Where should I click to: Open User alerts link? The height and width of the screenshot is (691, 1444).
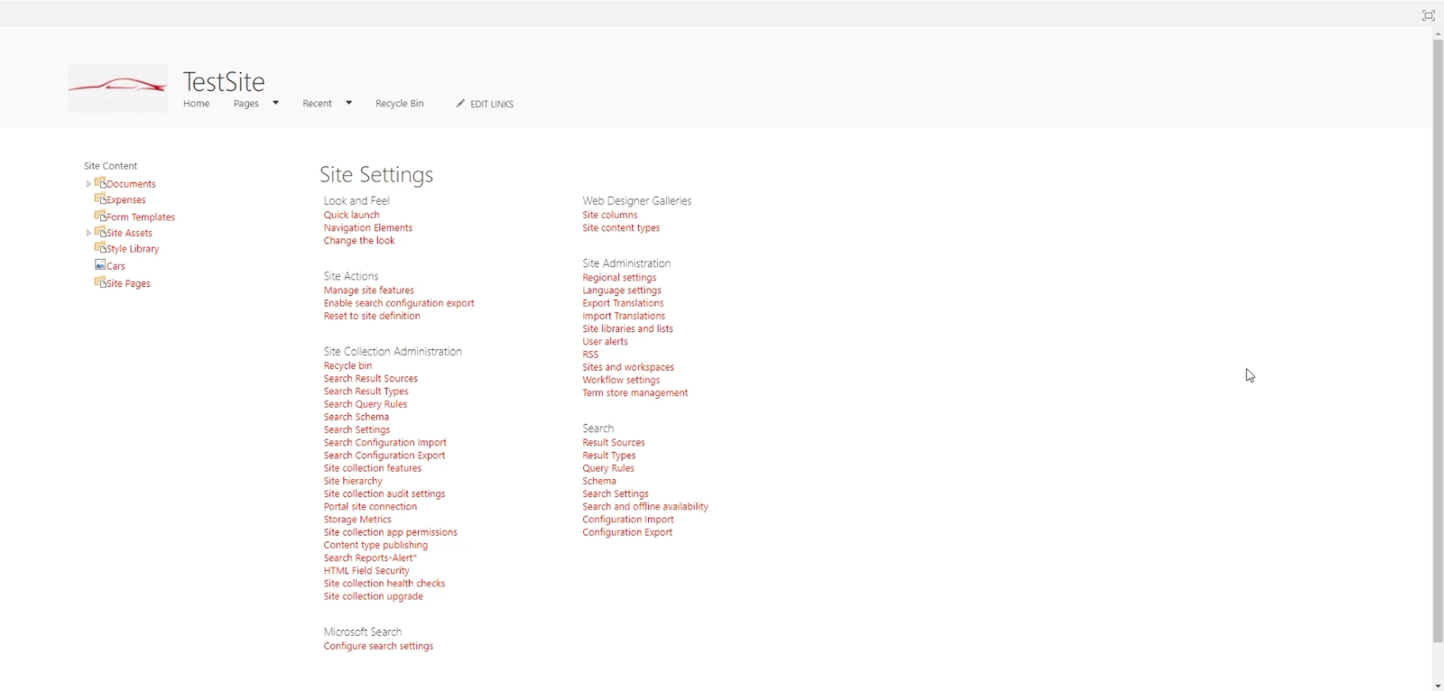pos(605,341)
